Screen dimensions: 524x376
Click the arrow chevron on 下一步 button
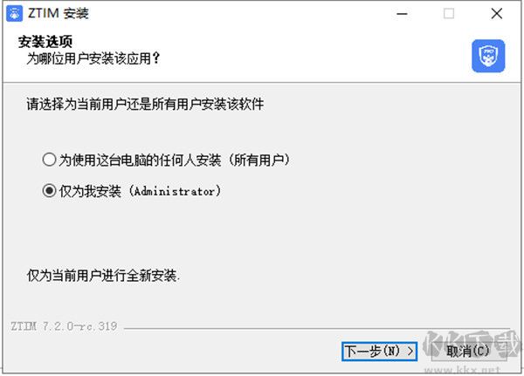click(x=410, y=352)
